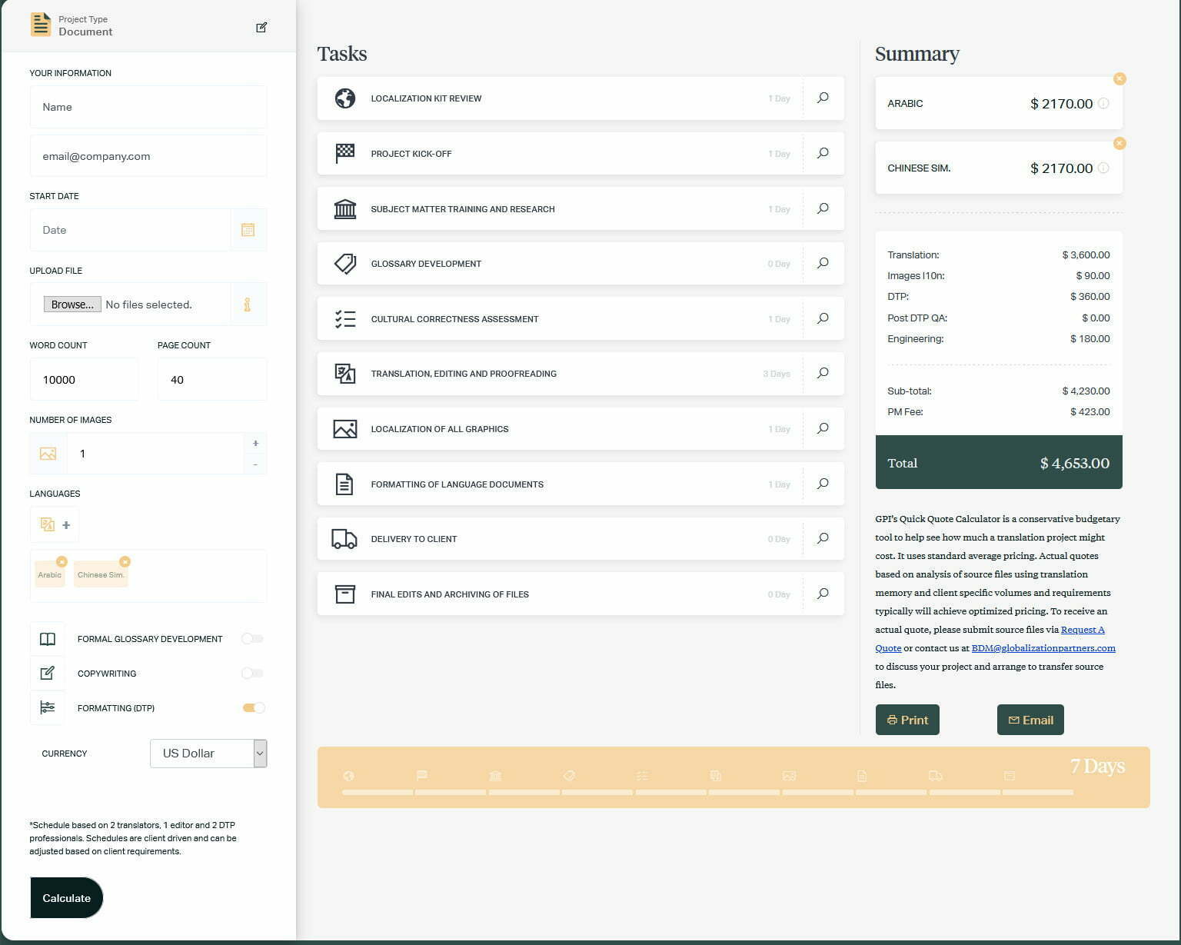Screen dimensions: 1181x945
Task: Click the edit Project Type icon
Action: tap(261, 28)
